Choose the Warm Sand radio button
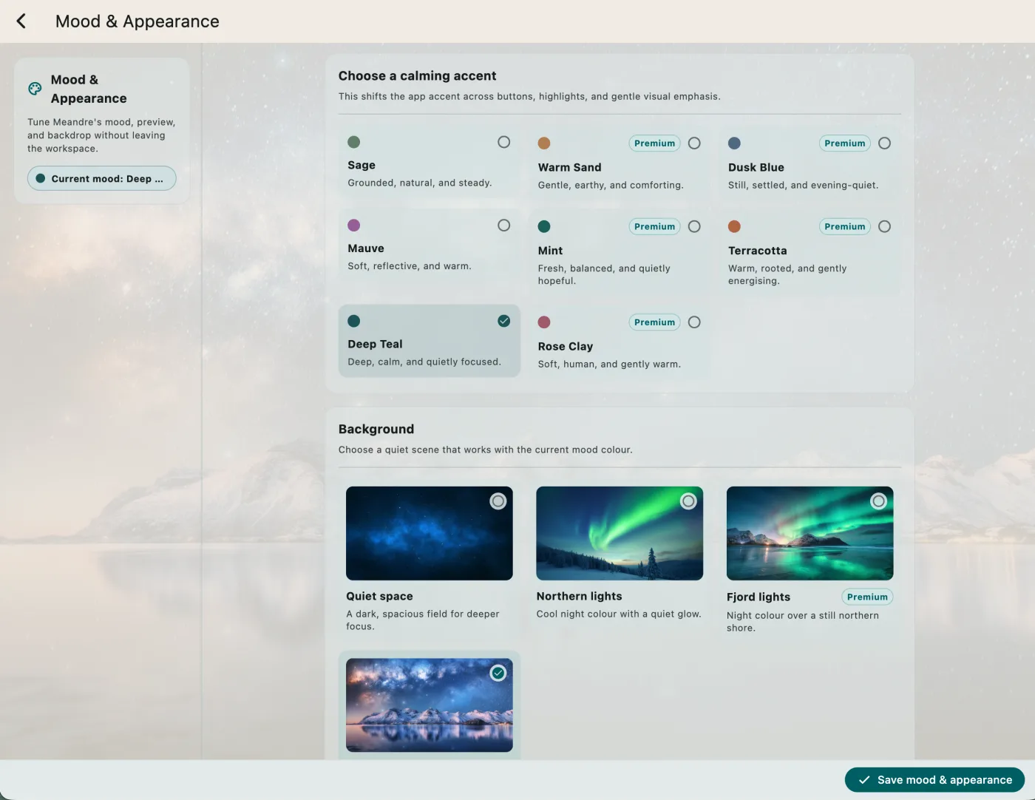 [694, 143]
